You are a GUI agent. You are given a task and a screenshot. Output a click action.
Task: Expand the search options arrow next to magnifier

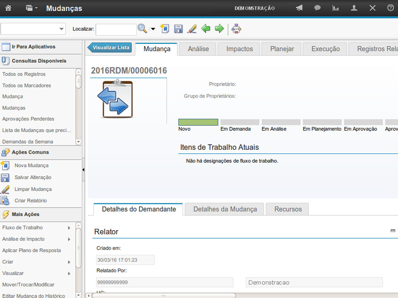point(153,29)
